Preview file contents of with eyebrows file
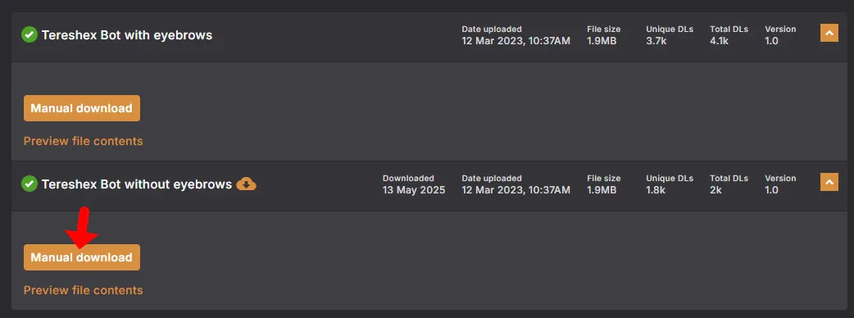The image size is (854, 318). click(x=84, y=141)
